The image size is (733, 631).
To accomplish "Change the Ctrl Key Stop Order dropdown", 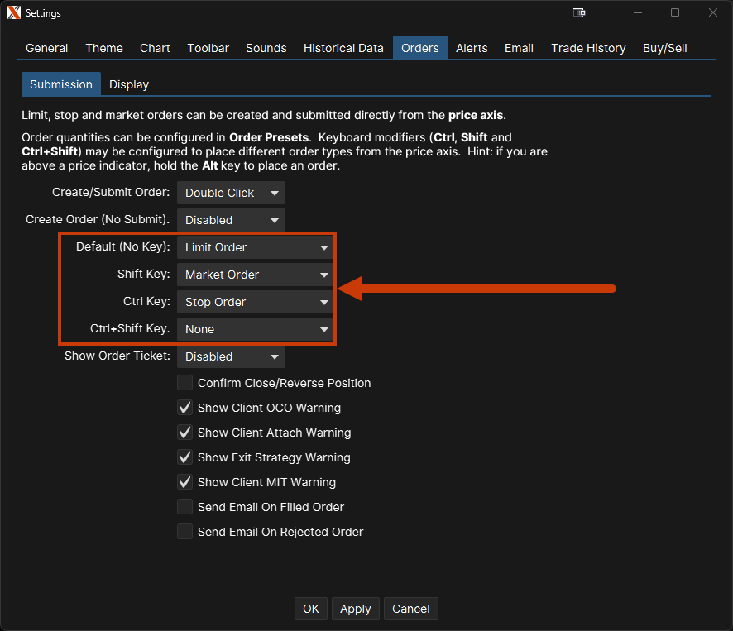I will (x=255, y=302).
